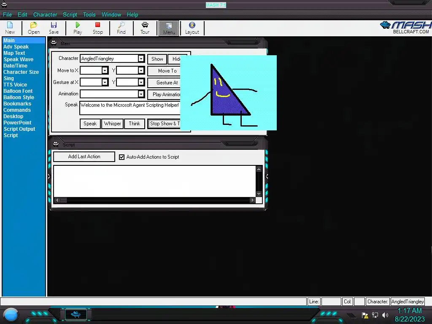
Task: Open a file with the Open icon
Action: click(x=34, y=28)
